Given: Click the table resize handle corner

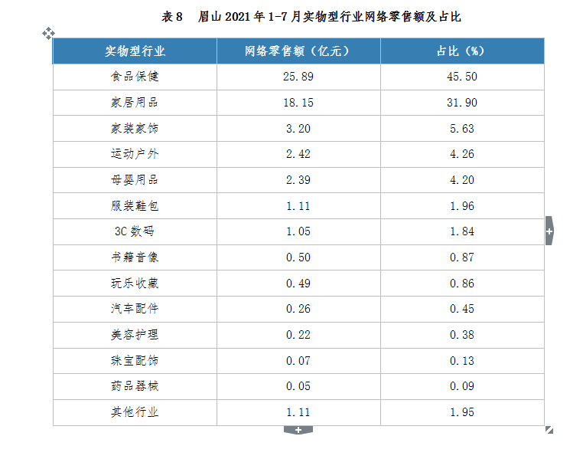Looking at the screenshot, I should pyautogui.click(x=549, y=430).
